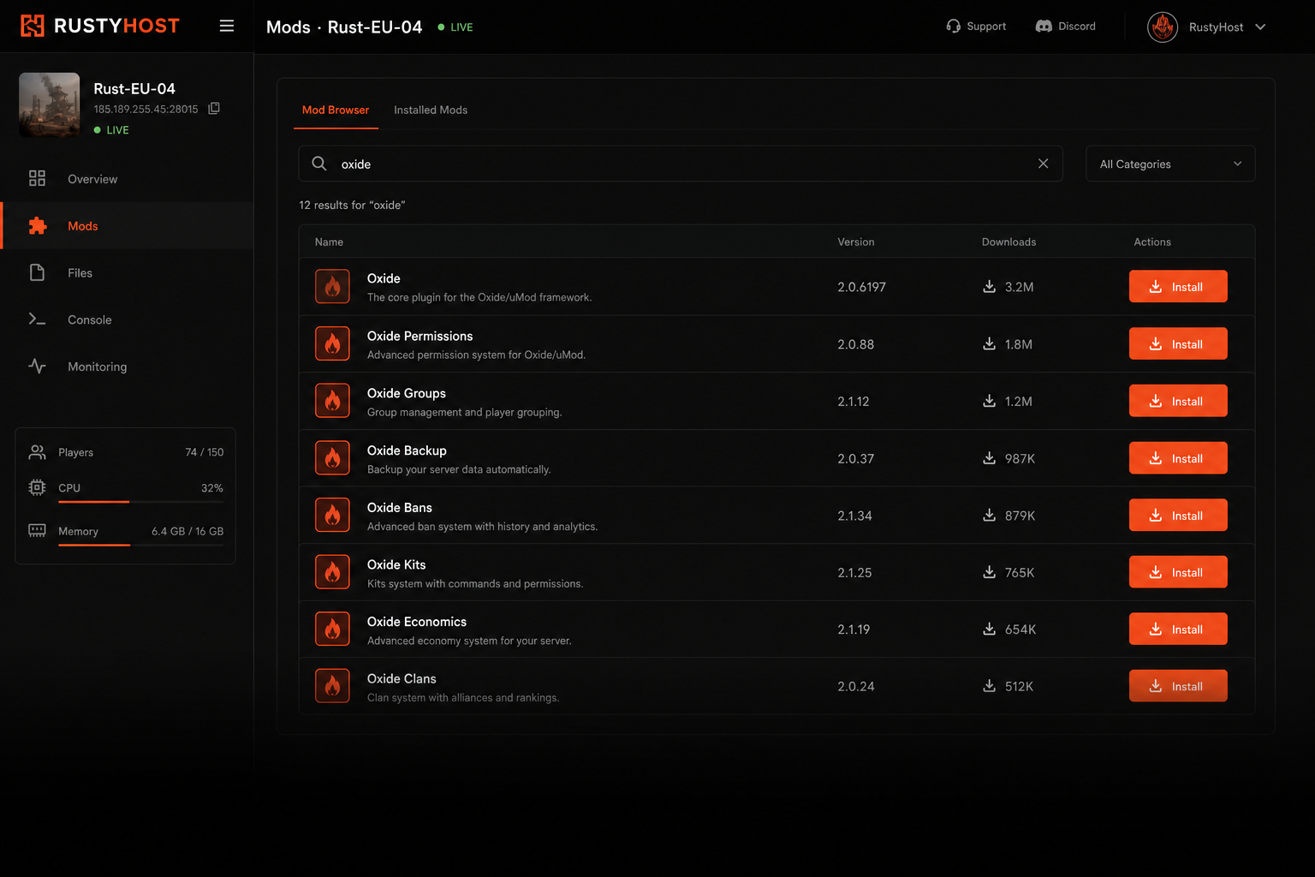
Task: Switch to Mod Browser tab
Action: (336, 110)
